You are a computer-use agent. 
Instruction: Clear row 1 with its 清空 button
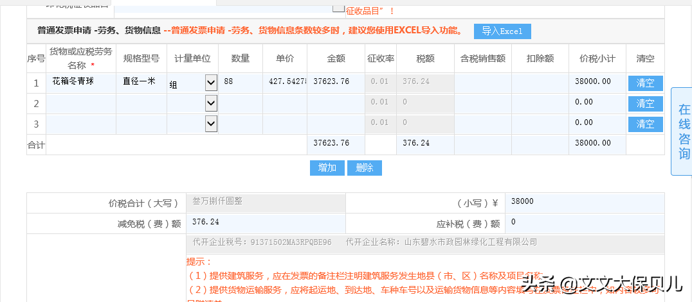coord(645,83)
